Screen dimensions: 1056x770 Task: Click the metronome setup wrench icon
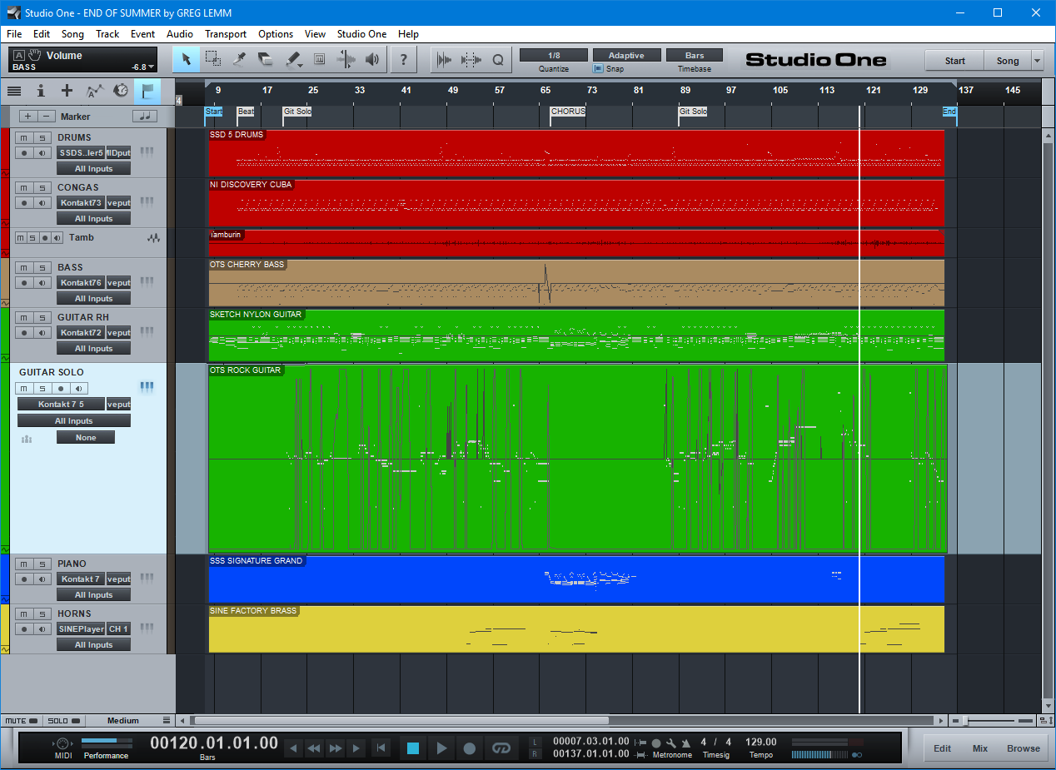(671, 743)
